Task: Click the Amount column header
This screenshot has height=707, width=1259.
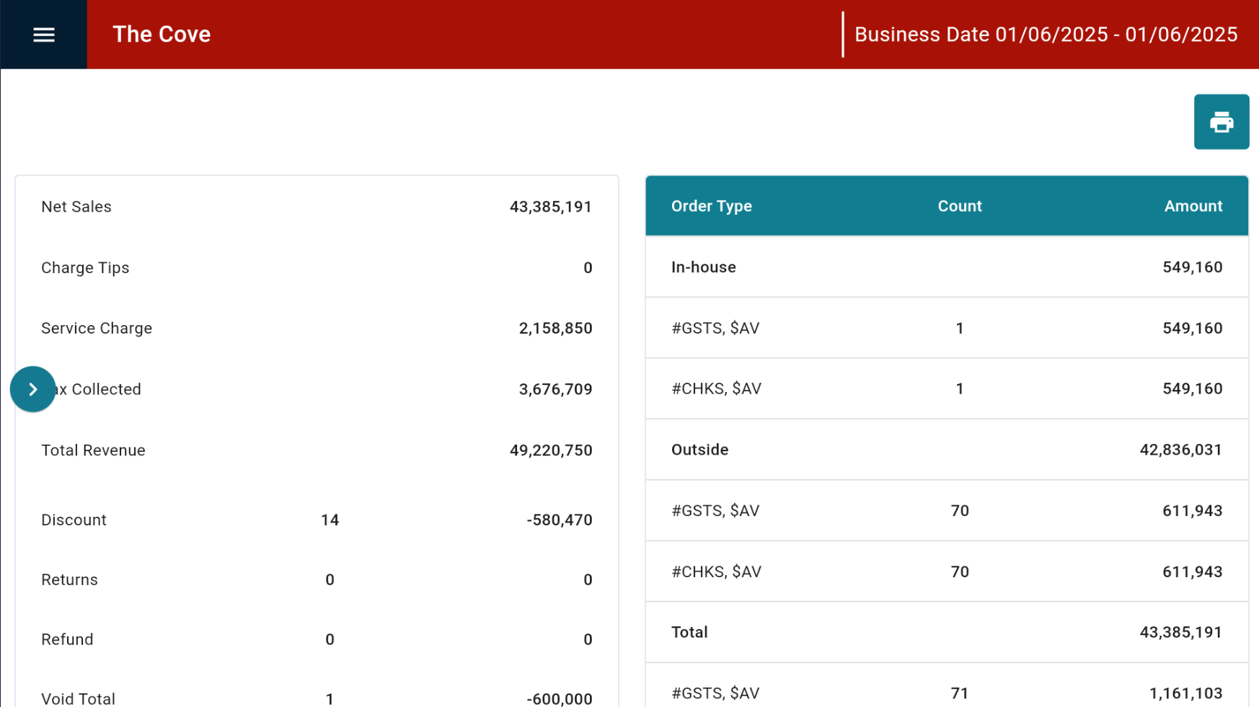Action: point(1193,206)
